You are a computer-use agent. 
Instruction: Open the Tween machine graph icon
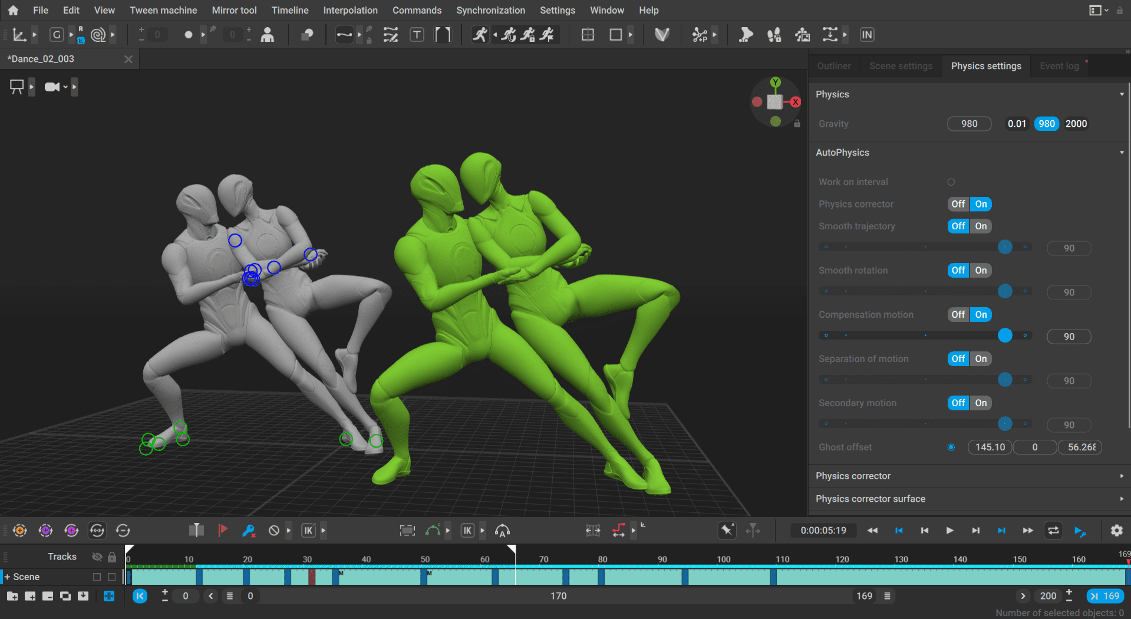coord(19,34)
